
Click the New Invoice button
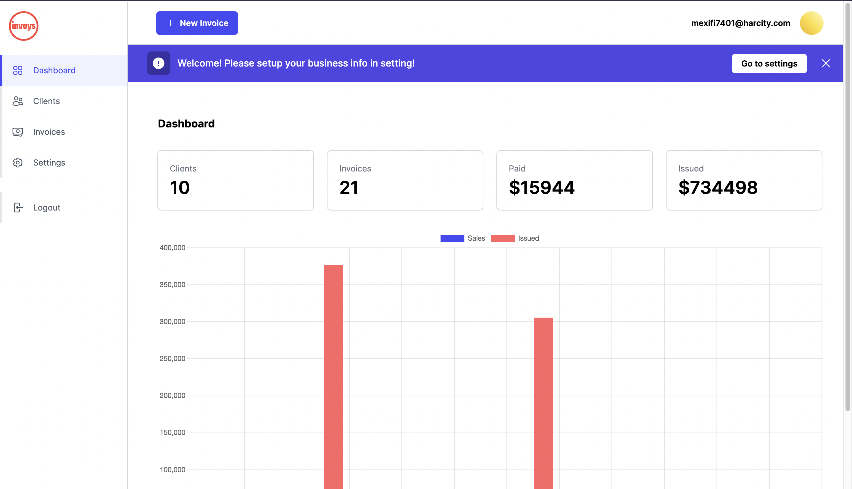point(197,23)
